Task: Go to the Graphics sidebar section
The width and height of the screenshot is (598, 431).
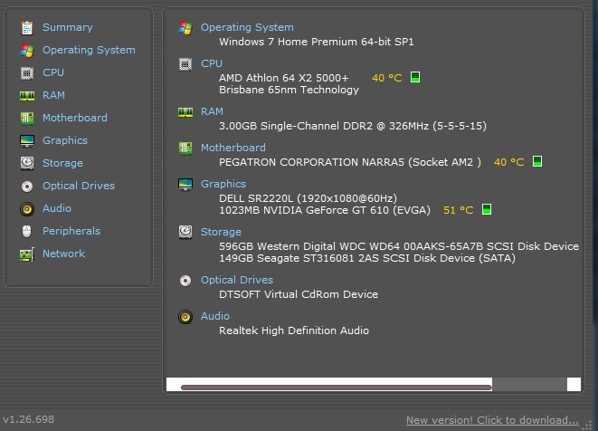Action: click(x=65, y=140)
